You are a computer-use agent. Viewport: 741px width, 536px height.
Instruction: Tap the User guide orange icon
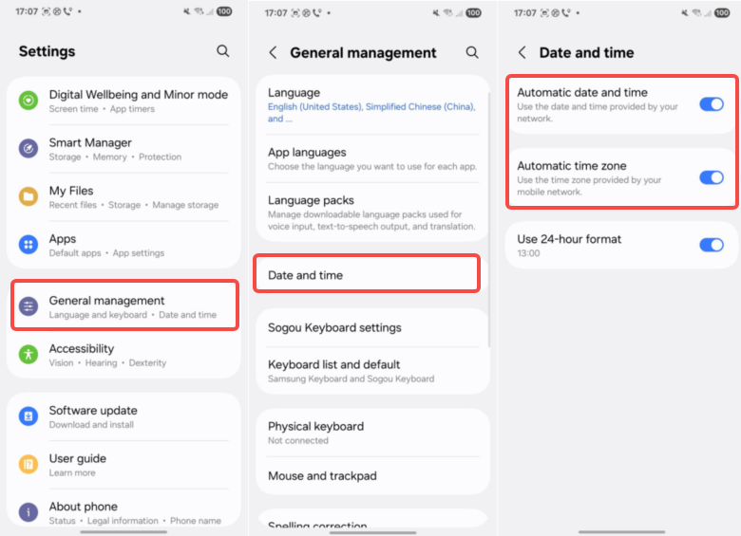(x=28, y=464)
